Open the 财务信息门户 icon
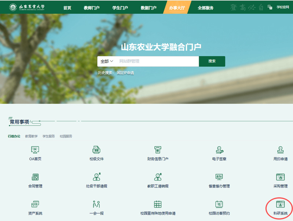This screenshot has height=221, width=293. tap(158, 150)
